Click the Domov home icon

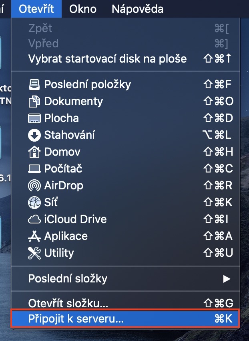click(34, 152)
